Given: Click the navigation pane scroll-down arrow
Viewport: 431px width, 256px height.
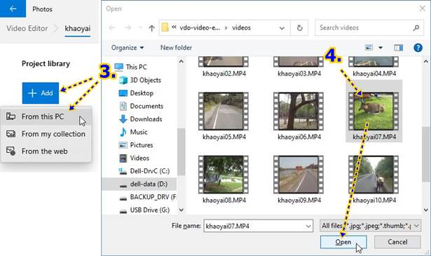Looking at the screenshot, I should [x=181, y=210].
